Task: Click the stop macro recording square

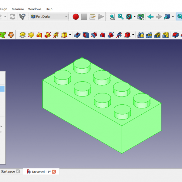Action: tap(84, 17)
